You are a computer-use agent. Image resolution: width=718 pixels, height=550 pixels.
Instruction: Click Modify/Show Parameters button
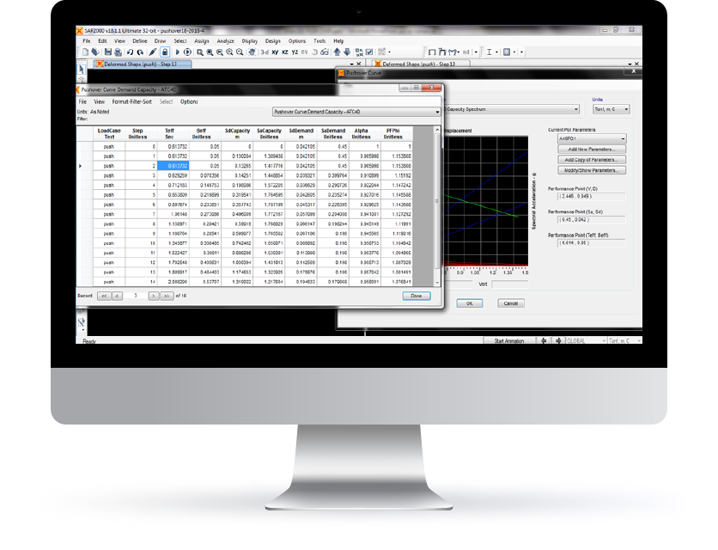point(592,170)
